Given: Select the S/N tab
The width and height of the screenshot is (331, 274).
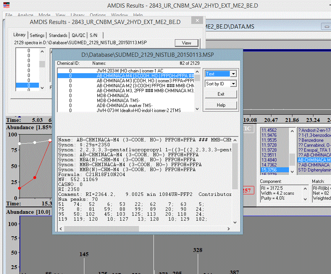Looking at the screenshot, I should [94, 35].
